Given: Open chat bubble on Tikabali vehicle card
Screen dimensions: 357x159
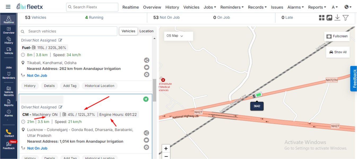Looking at the screenshot, I should [x=147, y=67].
